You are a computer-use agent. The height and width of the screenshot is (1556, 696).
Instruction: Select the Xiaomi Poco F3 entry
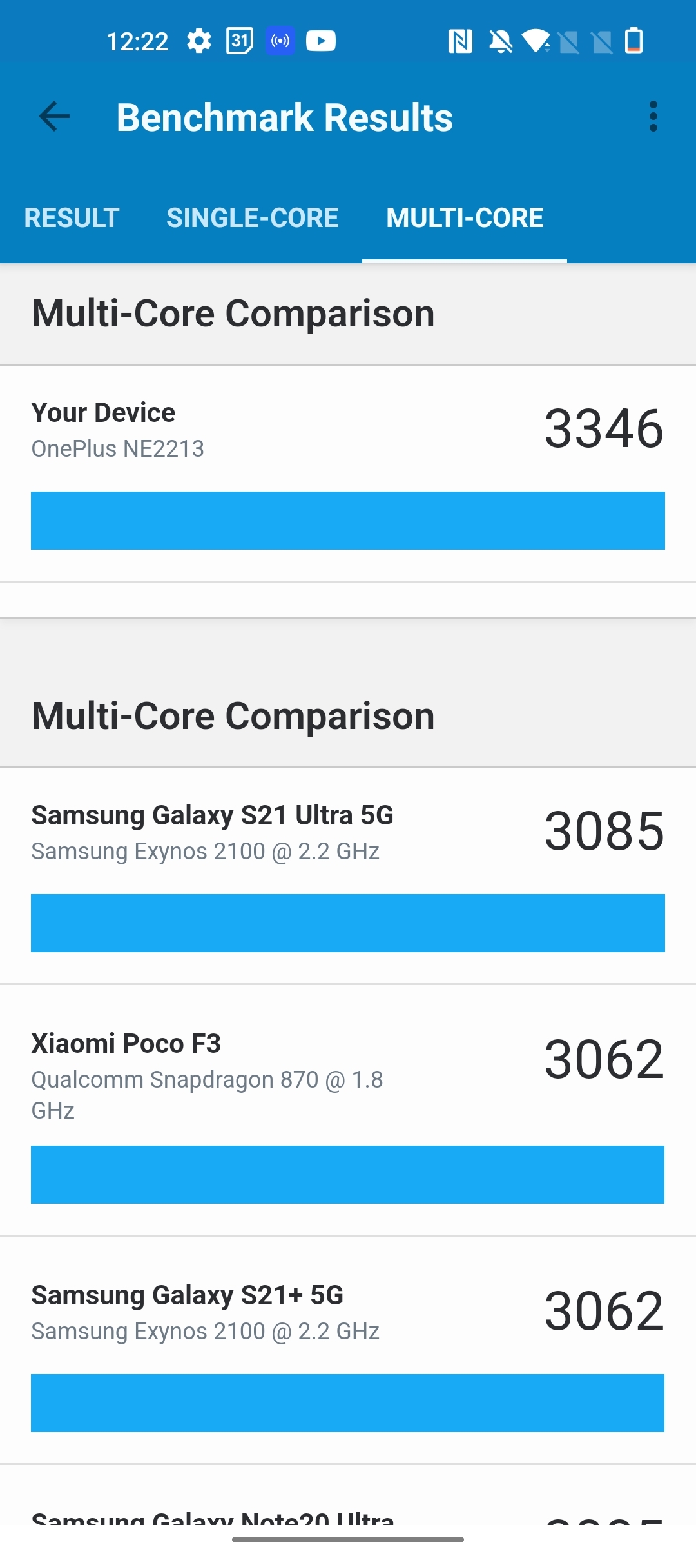pos(126,1044)
